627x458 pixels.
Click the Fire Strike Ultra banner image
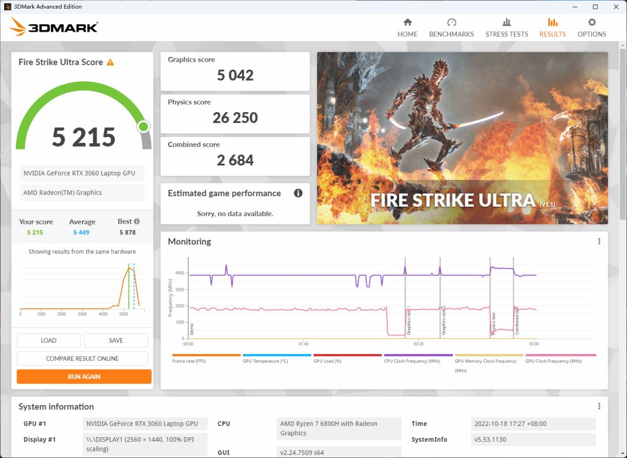[x=462, y=138]
